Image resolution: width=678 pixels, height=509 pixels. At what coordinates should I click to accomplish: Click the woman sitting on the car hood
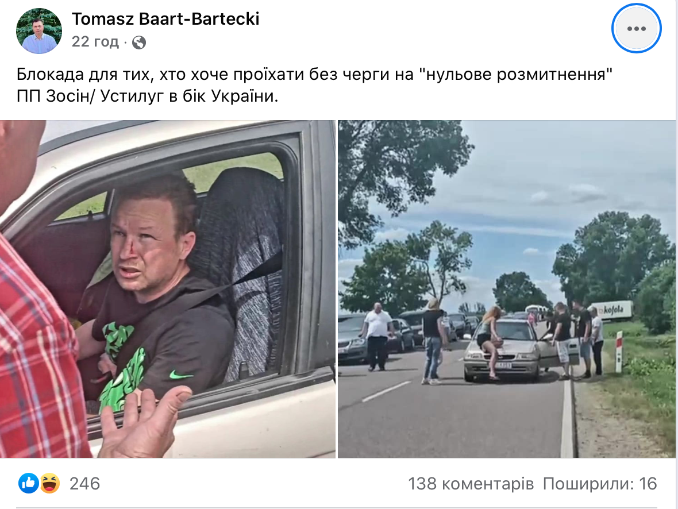pyautogui.click(x=490, y=342)
